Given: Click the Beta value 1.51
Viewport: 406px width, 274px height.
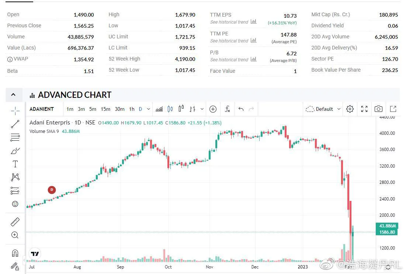Looking at the screenshot, I should (89, 71).
